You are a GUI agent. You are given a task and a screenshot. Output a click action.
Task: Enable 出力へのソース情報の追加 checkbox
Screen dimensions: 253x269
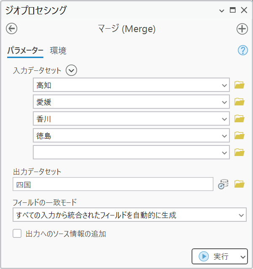click(17, 234)
